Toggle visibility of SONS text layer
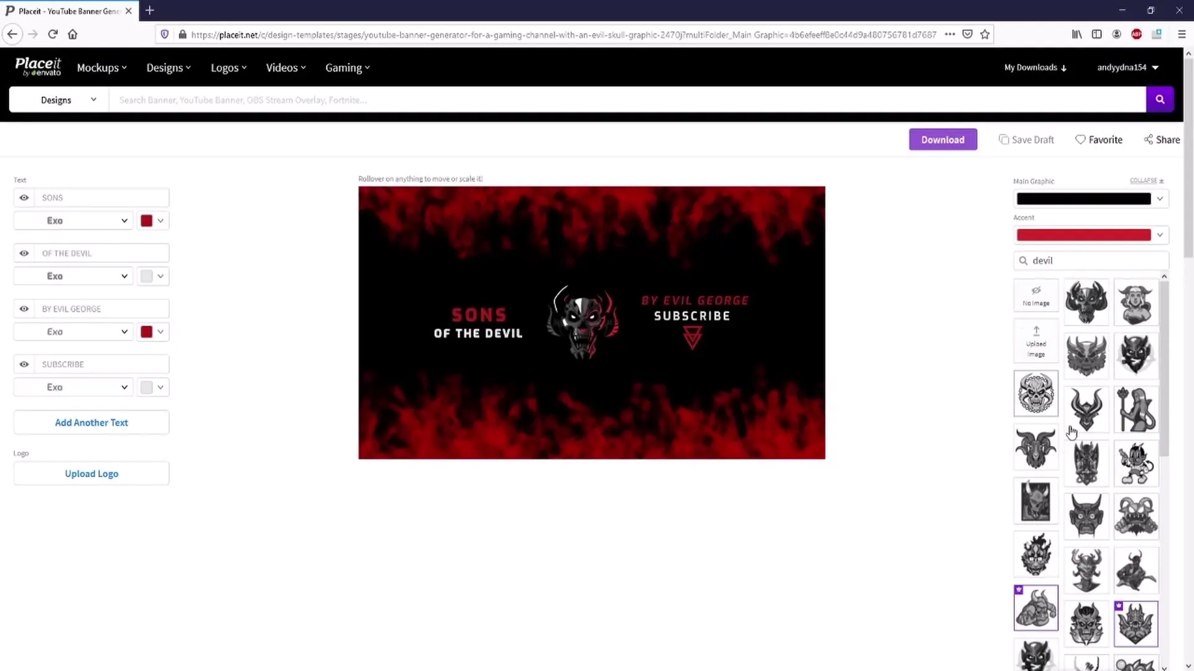Image resolution: width=1194 pixels, height=671 pixels. (x=24, y=196)
